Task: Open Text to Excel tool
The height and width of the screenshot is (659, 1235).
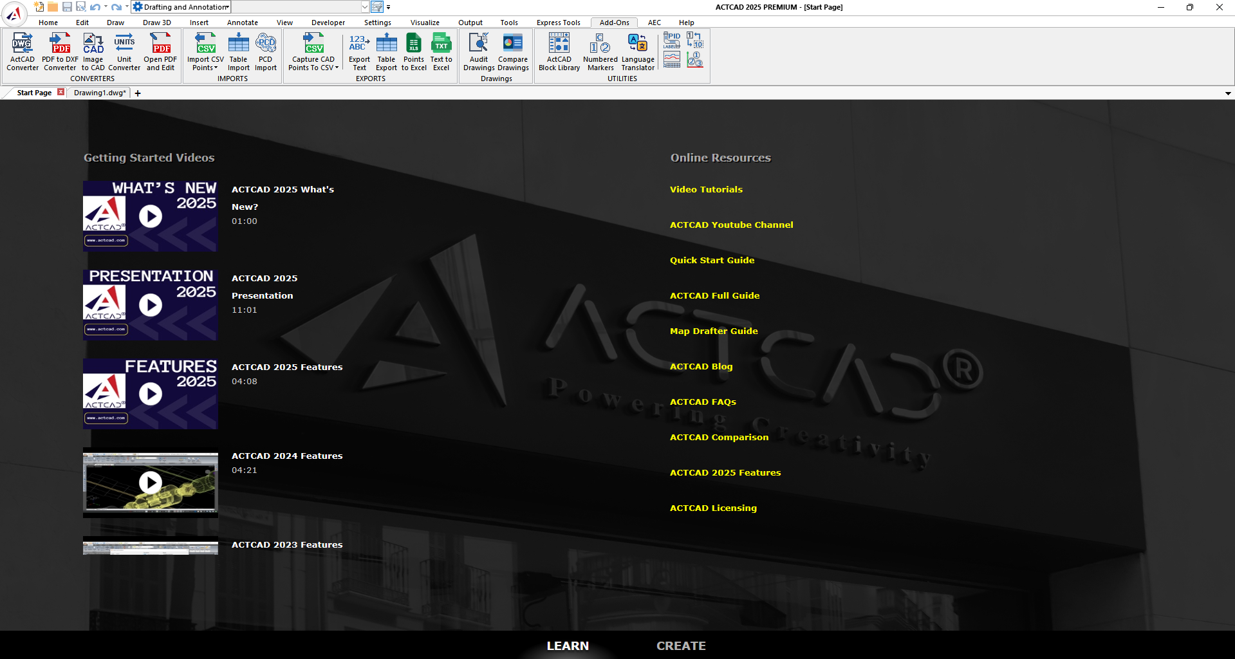Action: 441,51
